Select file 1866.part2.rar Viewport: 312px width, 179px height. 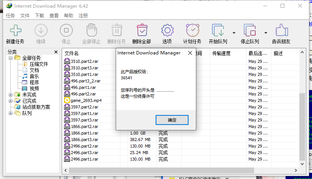click(84, 126)
